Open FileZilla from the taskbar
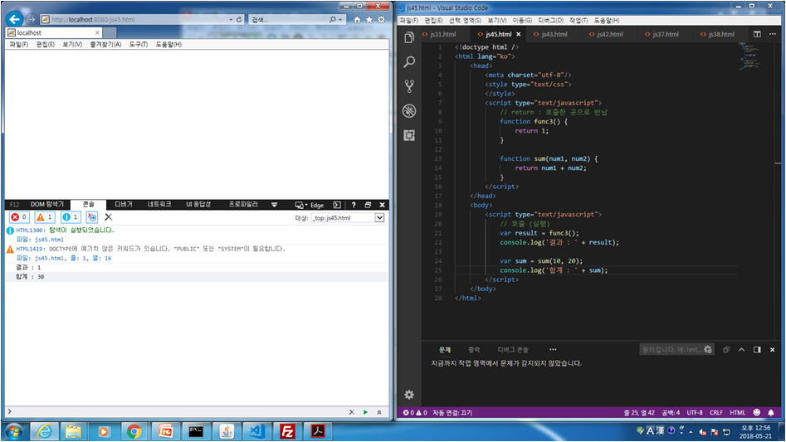The height and width of the screenshot is (442, 786). (x=287, y=431)
